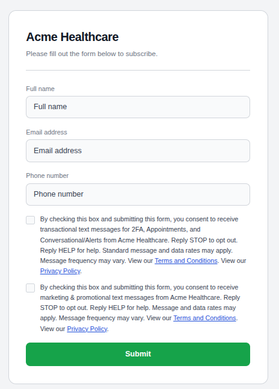
Task: Click the green Submit button
Action: coord(138,354)
